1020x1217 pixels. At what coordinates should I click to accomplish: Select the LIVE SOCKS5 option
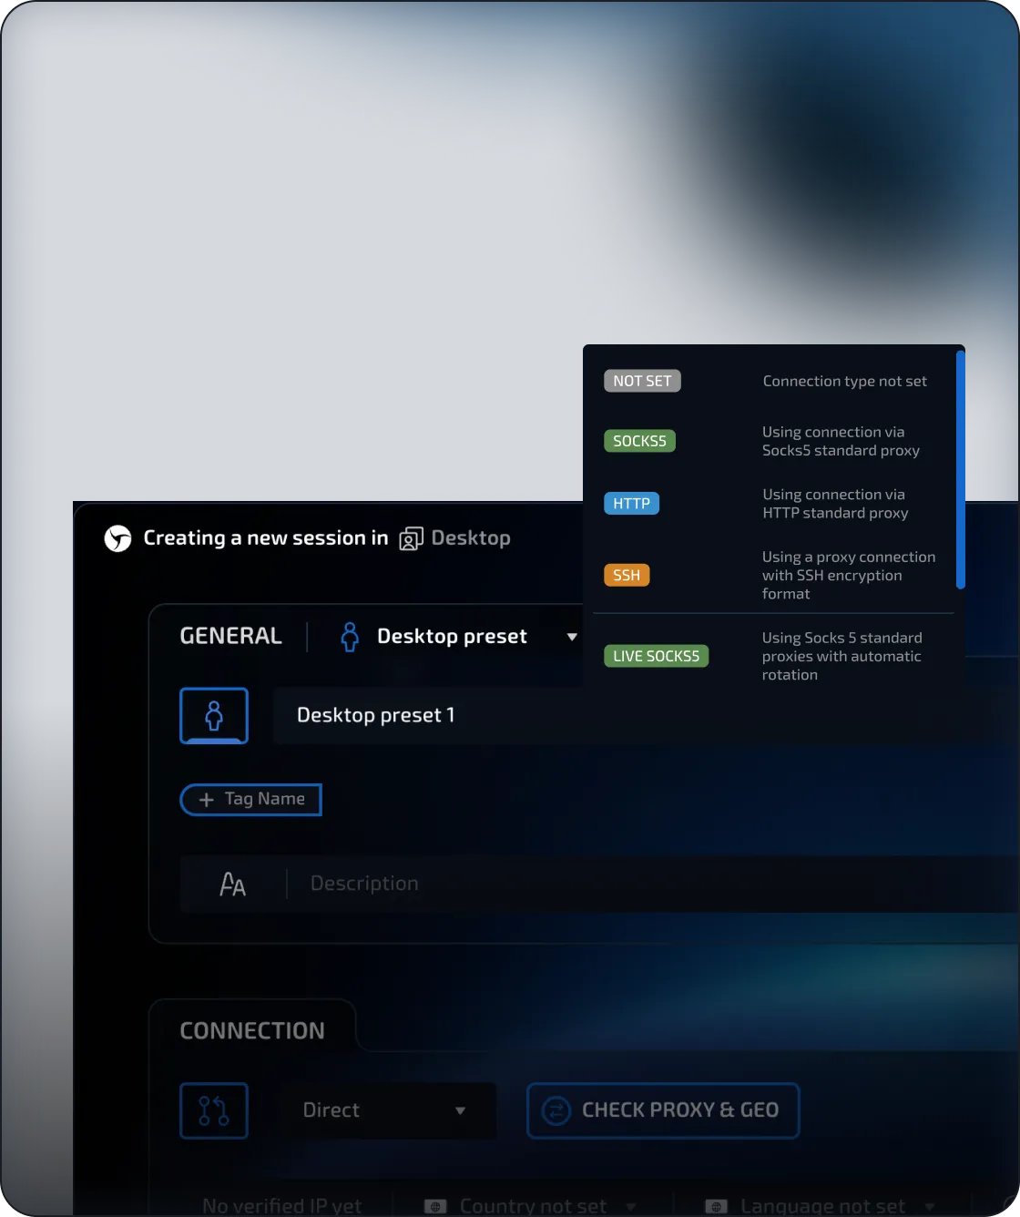point(656,656)
